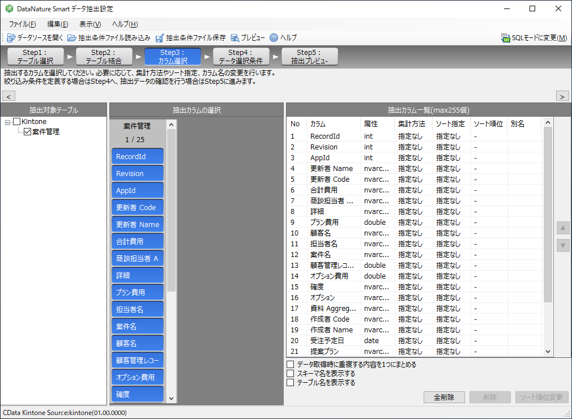Enable テーブル名を表示する checkbox
This screenshot has height=419, width=572.
291,383
